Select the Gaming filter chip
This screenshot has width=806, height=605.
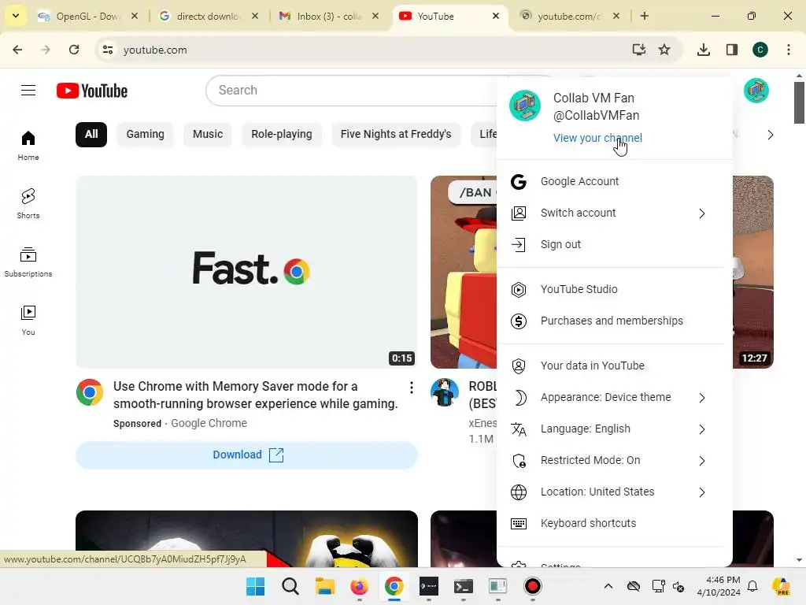point(145,134)
